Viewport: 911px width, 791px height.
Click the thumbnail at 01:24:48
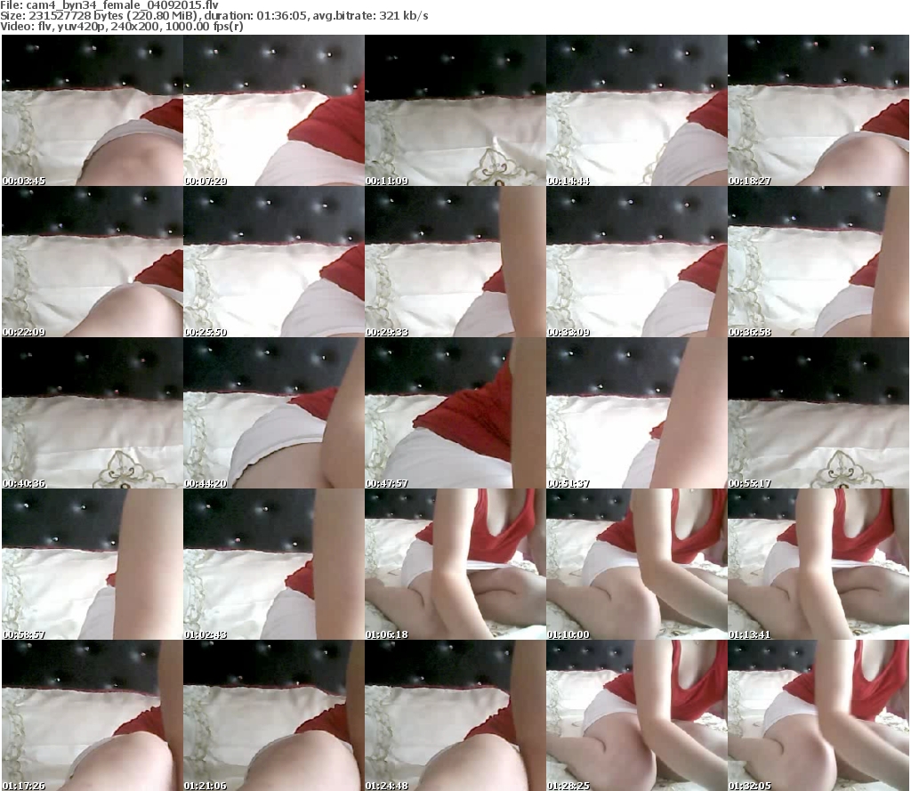click(455, 714)
